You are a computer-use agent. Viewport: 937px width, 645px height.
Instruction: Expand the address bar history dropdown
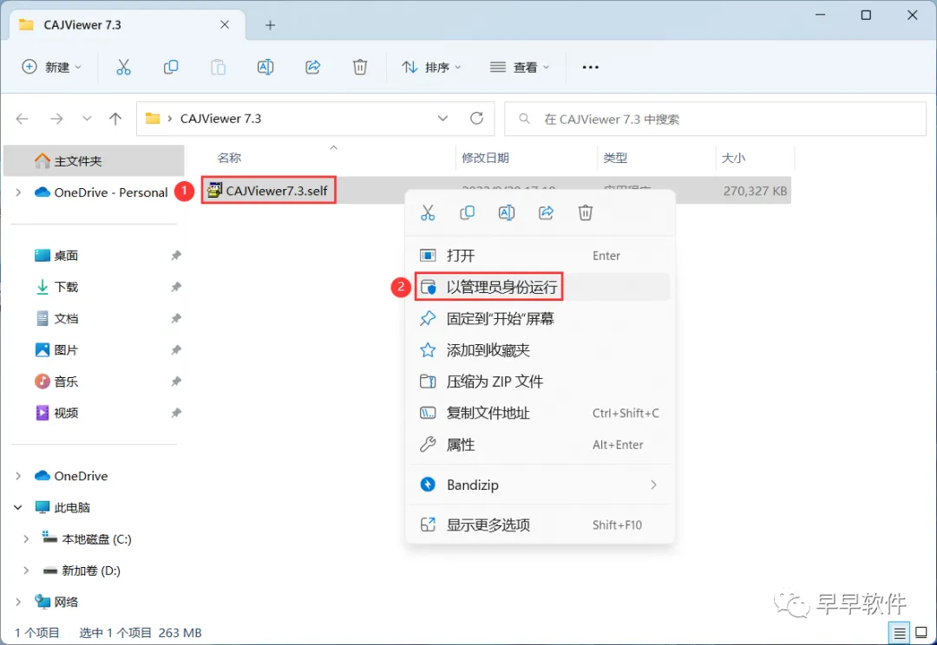[x=442, y=118]
